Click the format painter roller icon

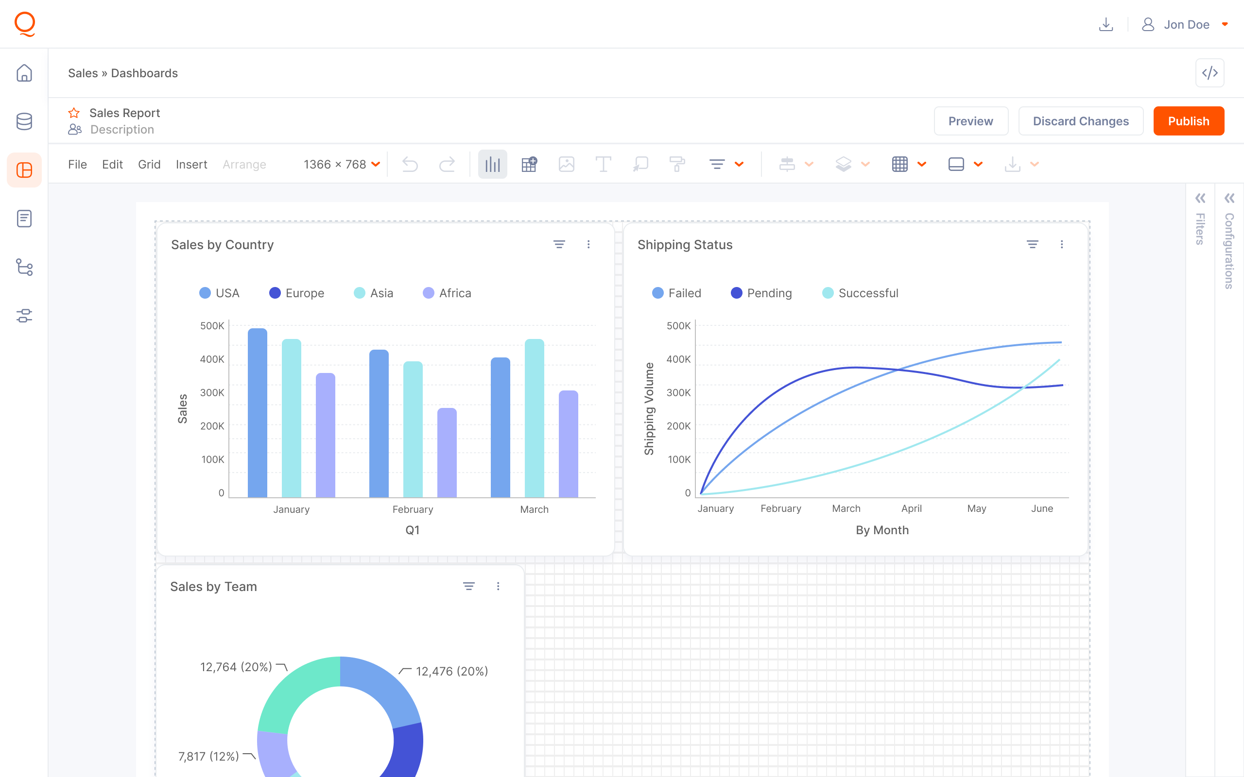point(677,165)
